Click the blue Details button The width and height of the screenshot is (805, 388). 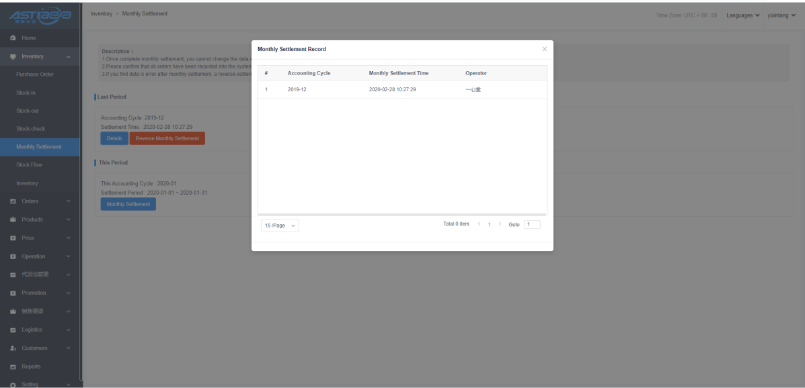114,138
